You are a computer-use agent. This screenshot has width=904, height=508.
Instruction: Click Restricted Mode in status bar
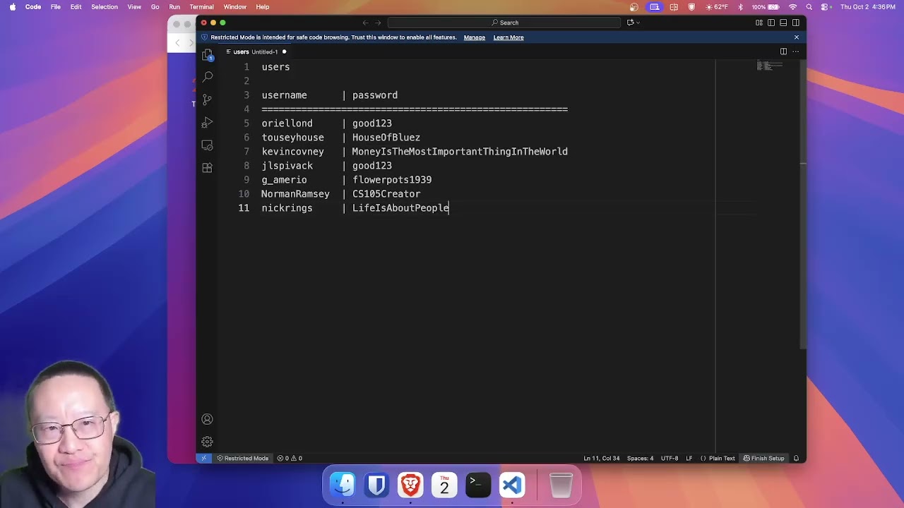point(242,459)
